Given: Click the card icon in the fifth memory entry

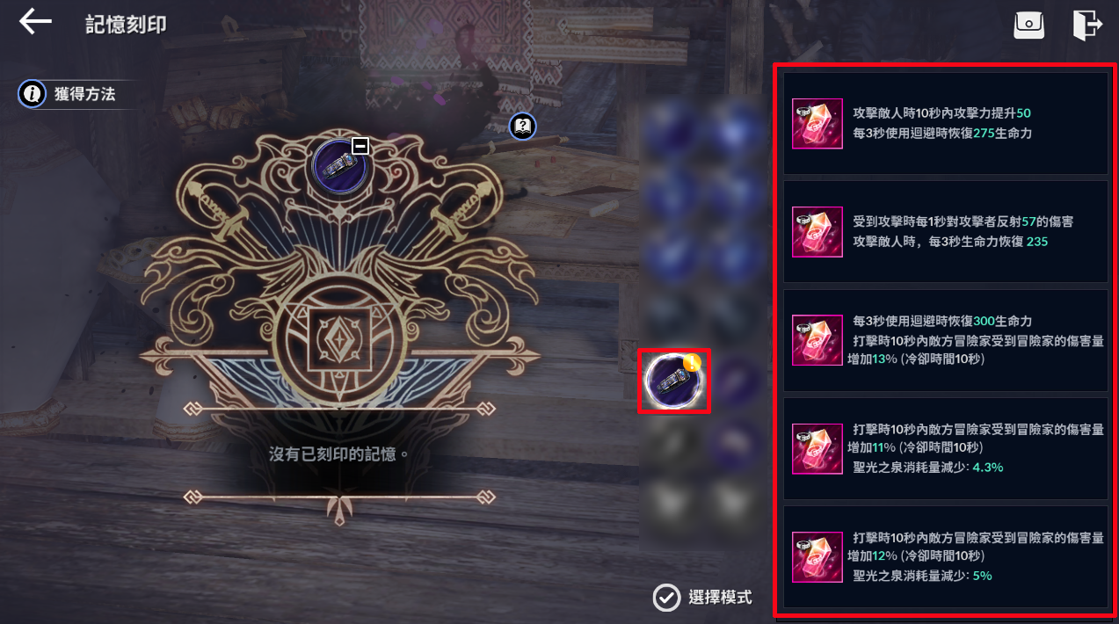Looking at the screenshot, I should [x=817, y=556].
